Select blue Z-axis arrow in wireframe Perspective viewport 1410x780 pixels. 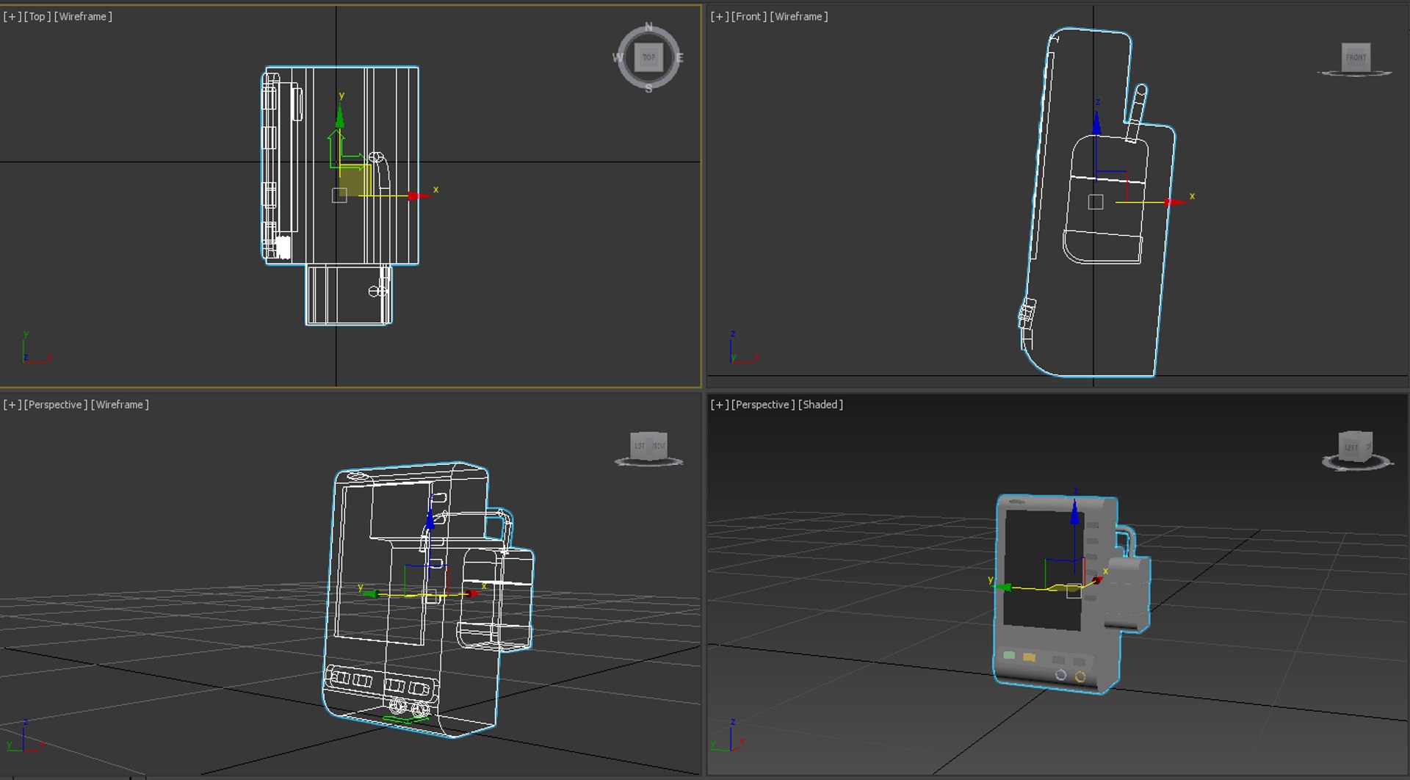pyautogui.click(x=430, y=519)
